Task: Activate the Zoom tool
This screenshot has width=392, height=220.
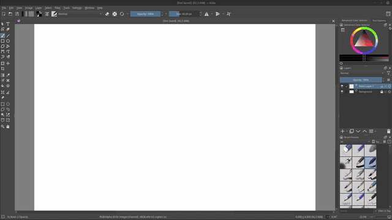Action: (2, 127)
